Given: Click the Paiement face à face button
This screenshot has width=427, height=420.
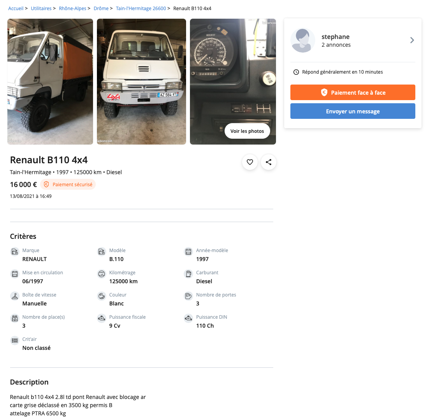Looking at the screenshot, I should click(x=353, y=92).
